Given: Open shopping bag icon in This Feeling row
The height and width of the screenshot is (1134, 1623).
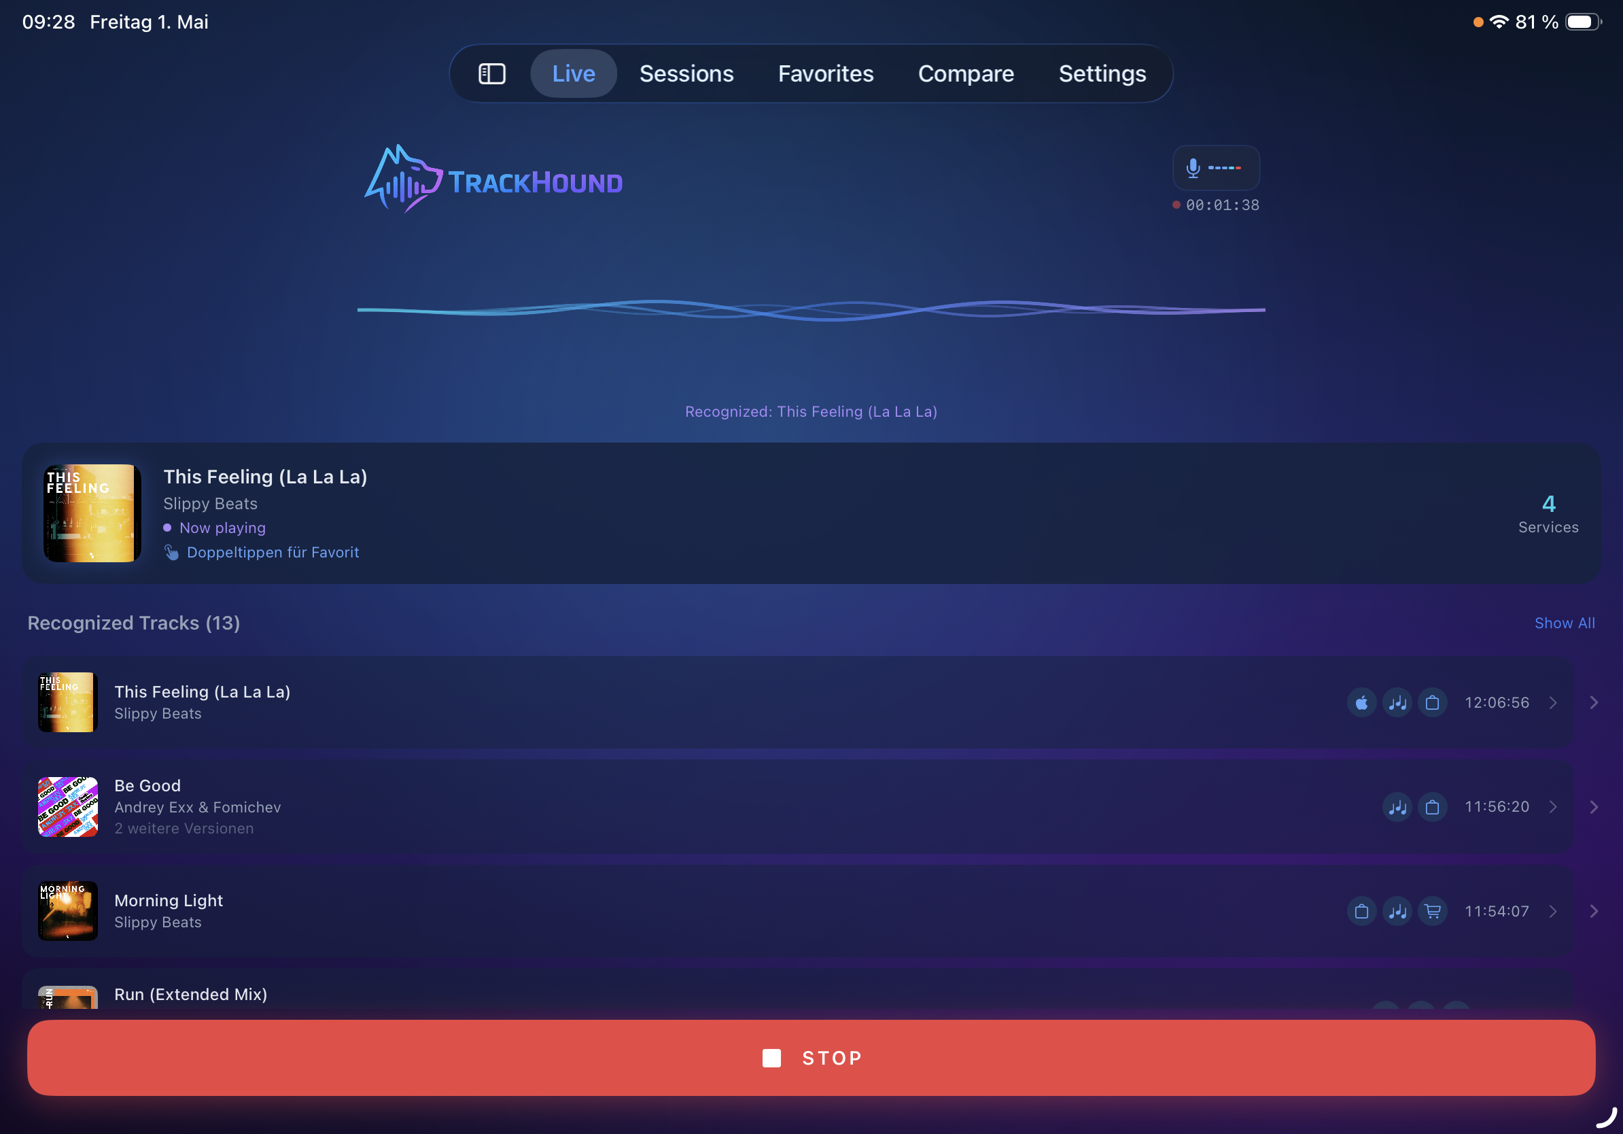Looking at the screenshot, I should tap(1432, 703).
